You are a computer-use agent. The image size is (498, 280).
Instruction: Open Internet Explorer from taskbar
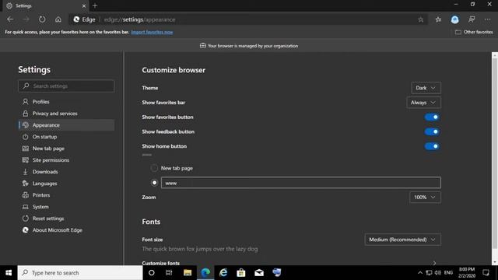pos(223,273)
